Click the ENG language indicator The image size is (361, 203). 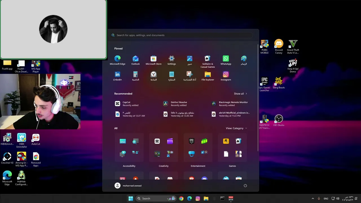(326, 198)
